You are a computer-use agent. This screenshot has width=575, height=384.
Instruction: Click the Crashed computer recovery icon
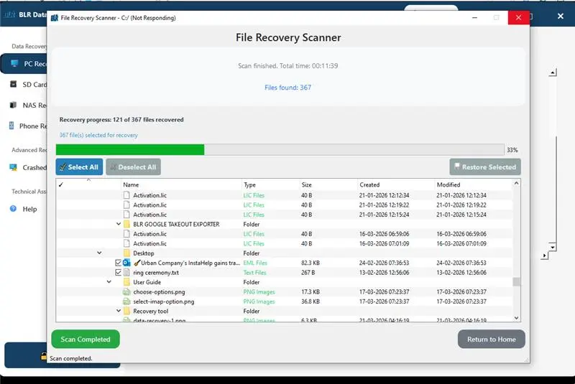coord(14,167)
